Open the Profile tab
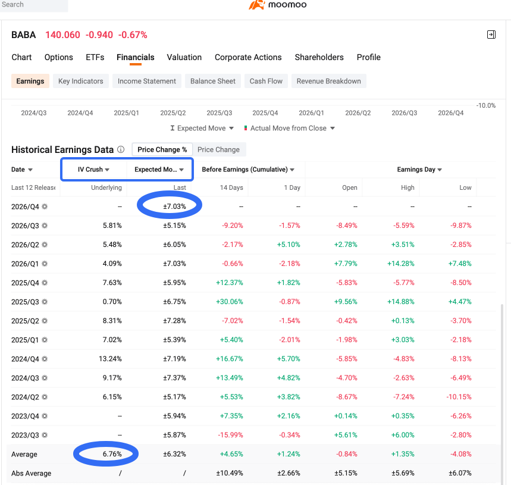Image resolution: width=511 pixels, height=485 pixels. (369, 57)
